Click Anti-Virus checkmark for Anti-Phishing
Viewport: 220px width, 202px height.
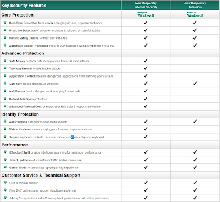click(x=195, y=122)
